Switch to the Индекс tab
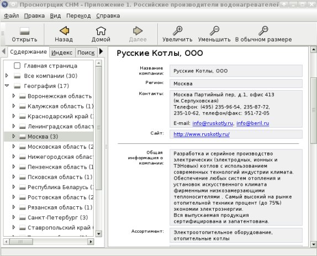This screenshot has height=256, width=317. (x=62, y=53)
